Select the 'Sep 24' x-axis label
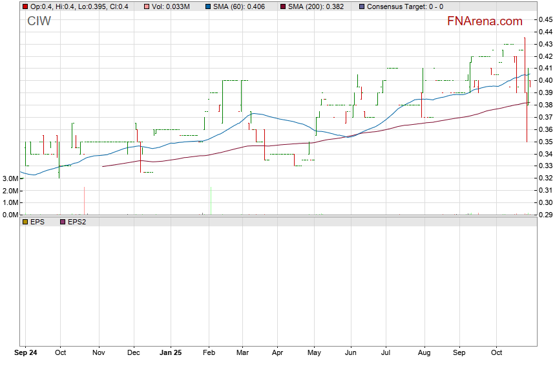This screenshot has width=555, height=366. 26,354
